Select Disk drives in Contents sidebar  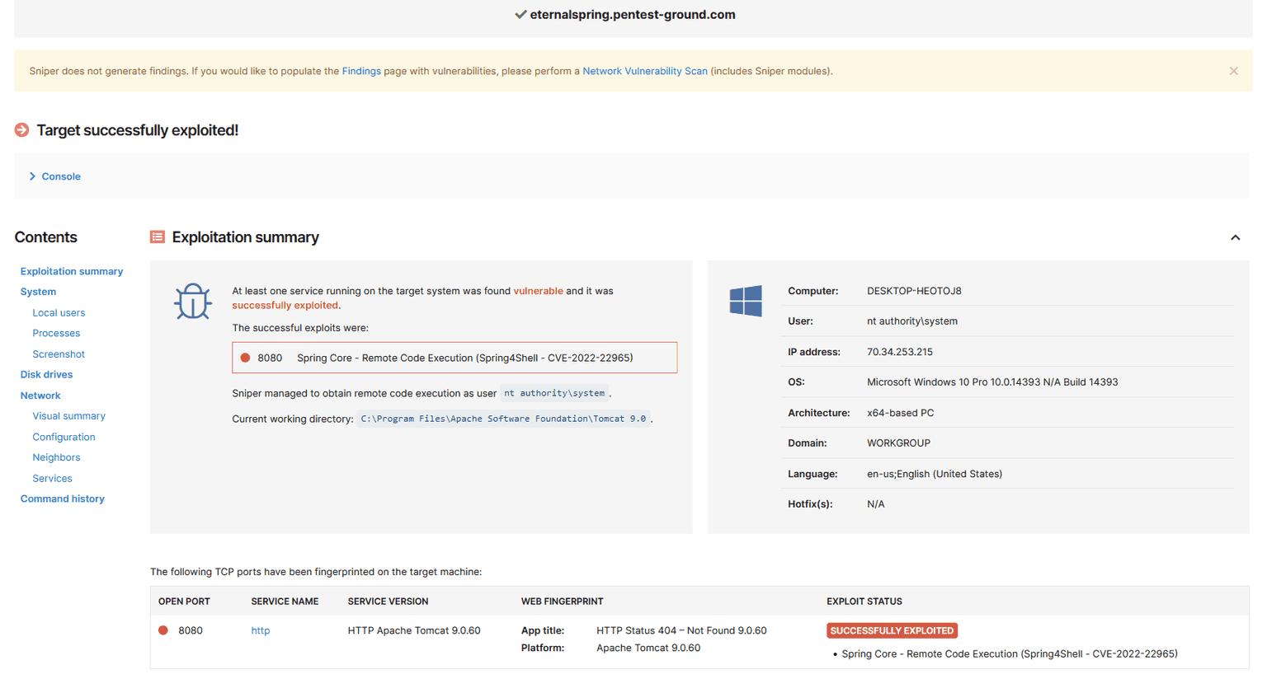(x=46, y=375)
